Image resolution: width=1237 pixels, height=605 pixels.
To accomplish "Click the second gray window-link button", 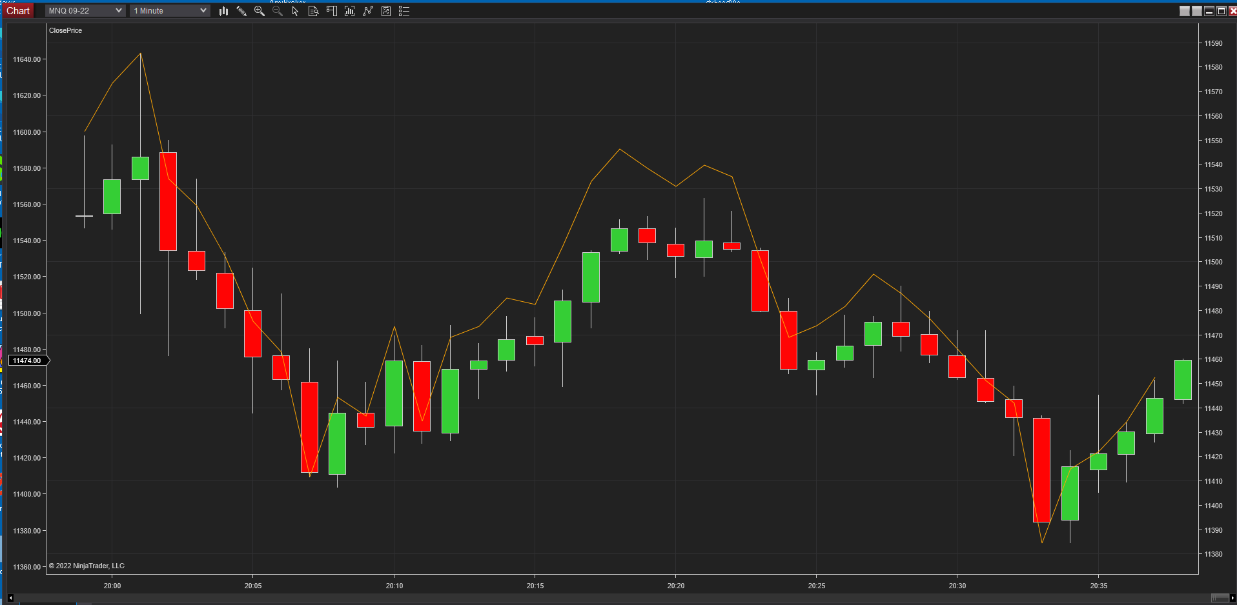I will coord(1197,11).
